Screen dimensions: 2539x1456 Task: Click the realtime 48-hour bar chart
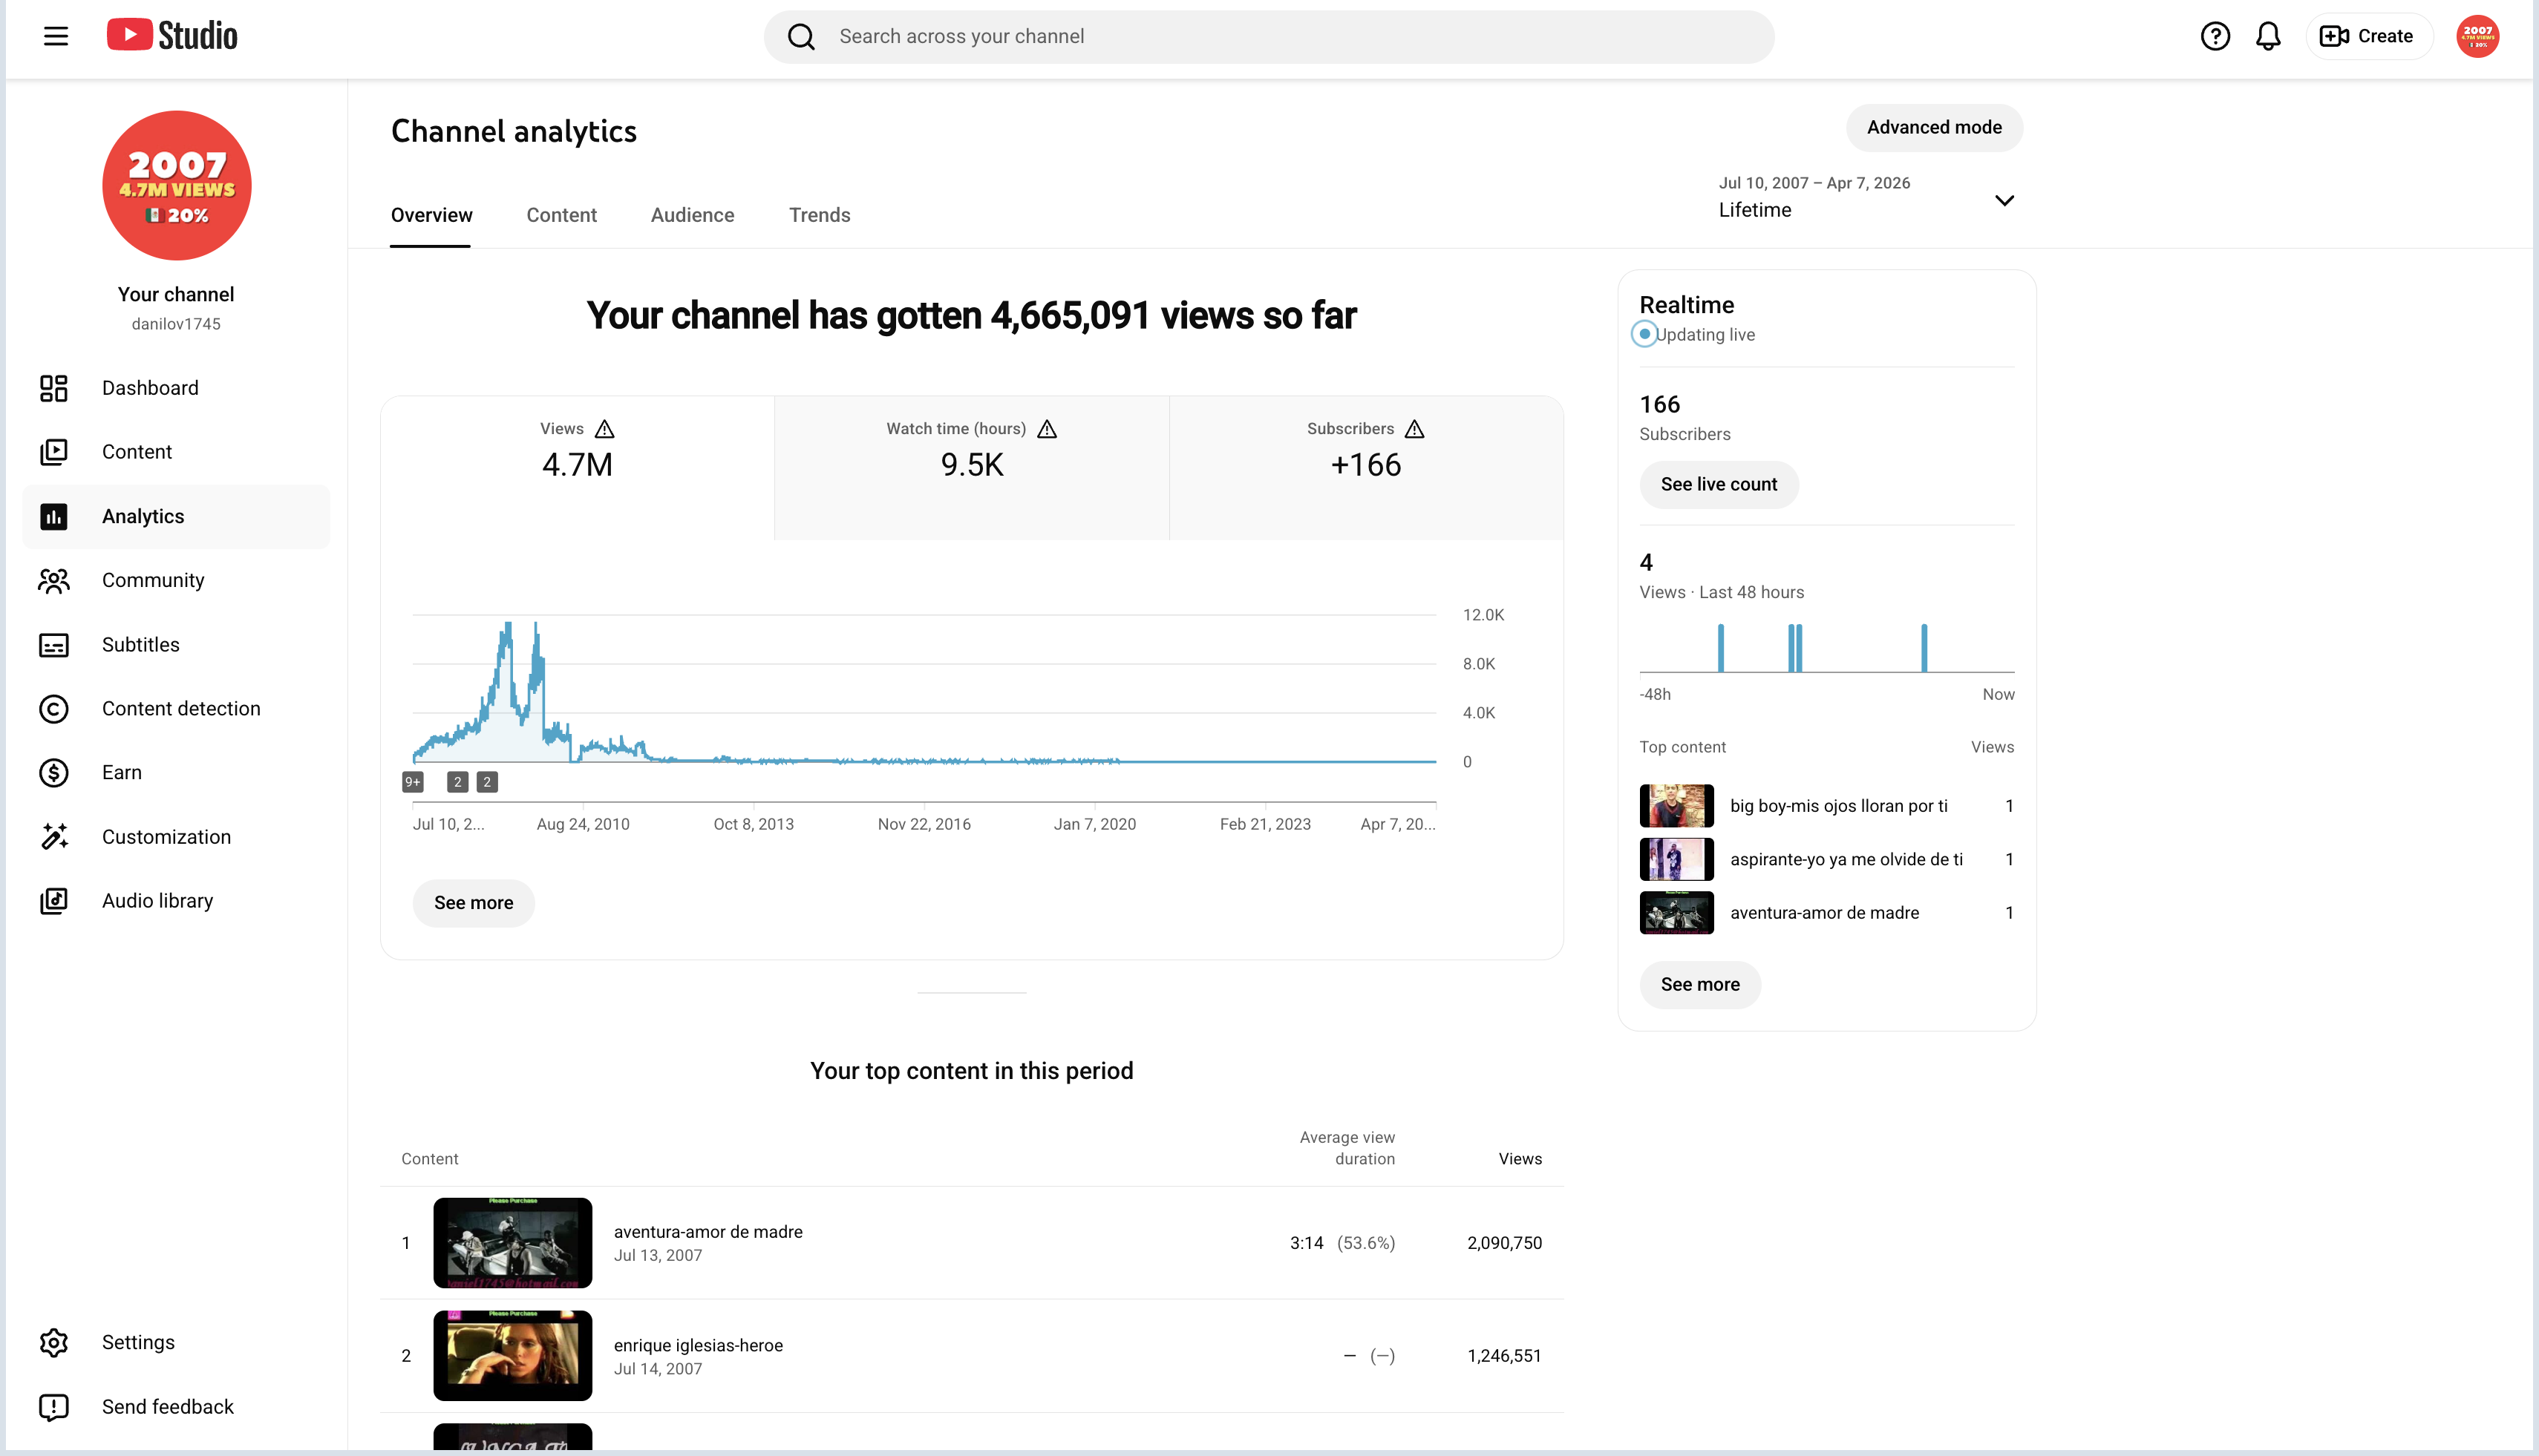click(x=1826, y=647)
